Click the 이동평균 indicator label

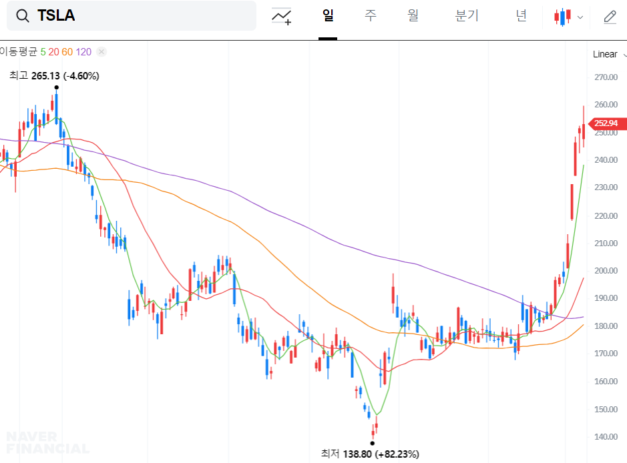[x=19, y=51]
